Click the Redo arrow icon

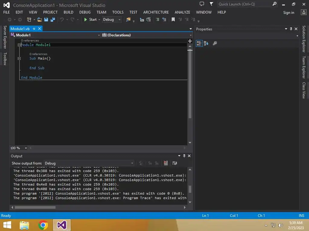pos(72,20)
